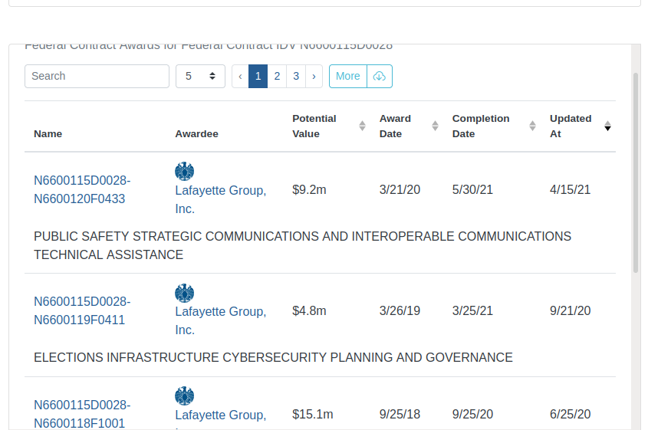Image resolution: width=671 pixels, height=430 pixels.
Task: Click the More button
Action: point(348,76)
